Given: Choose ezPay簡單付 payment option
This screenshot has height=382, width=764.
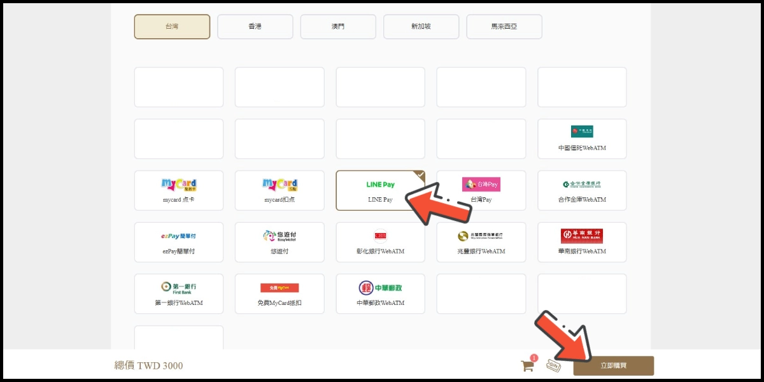Looking at the screenshot, I should [179, 242].
